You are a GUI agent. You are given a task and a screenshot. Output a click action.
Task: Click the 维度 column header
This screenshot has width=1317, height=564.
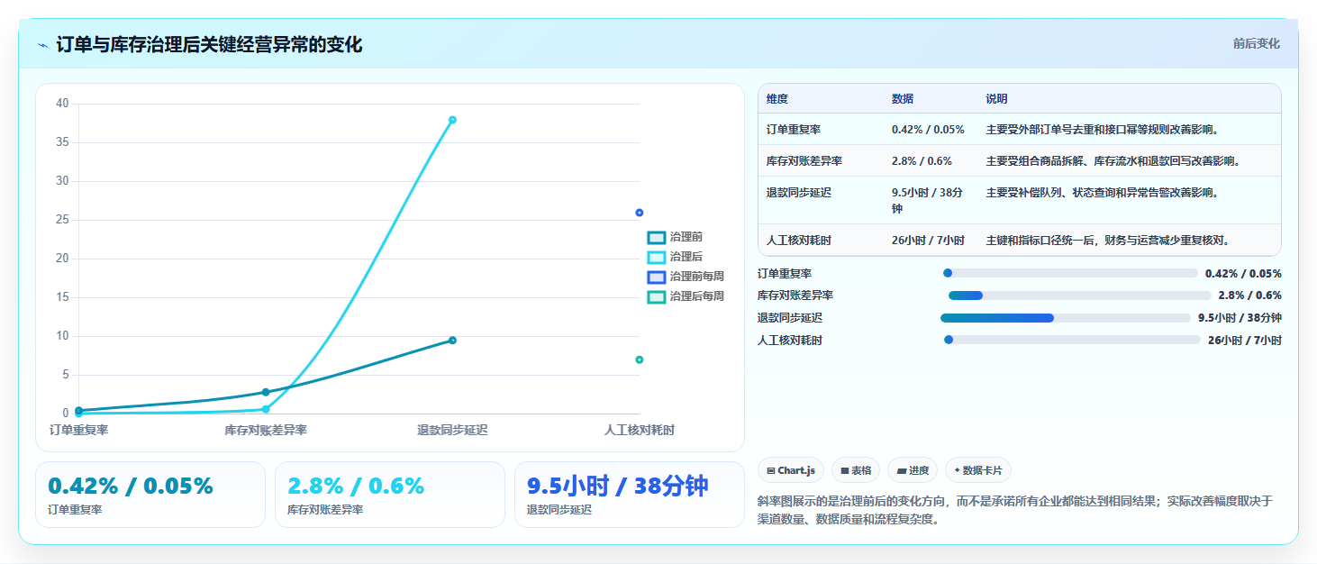click(777, 99)
